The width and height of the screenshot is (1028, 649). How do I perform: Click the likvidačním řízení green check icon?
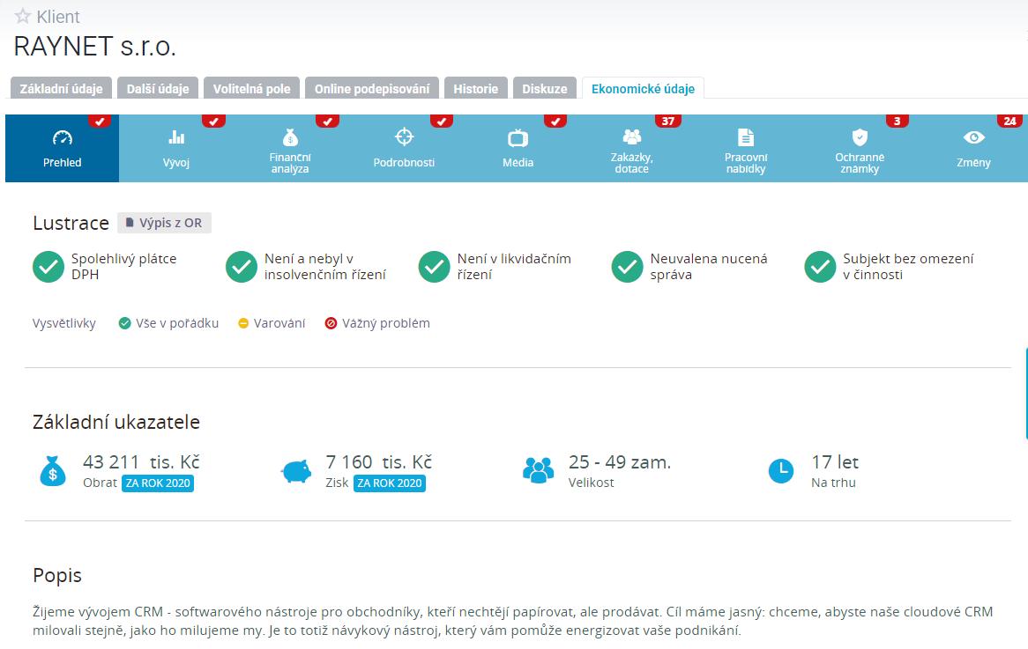(434, 267)
